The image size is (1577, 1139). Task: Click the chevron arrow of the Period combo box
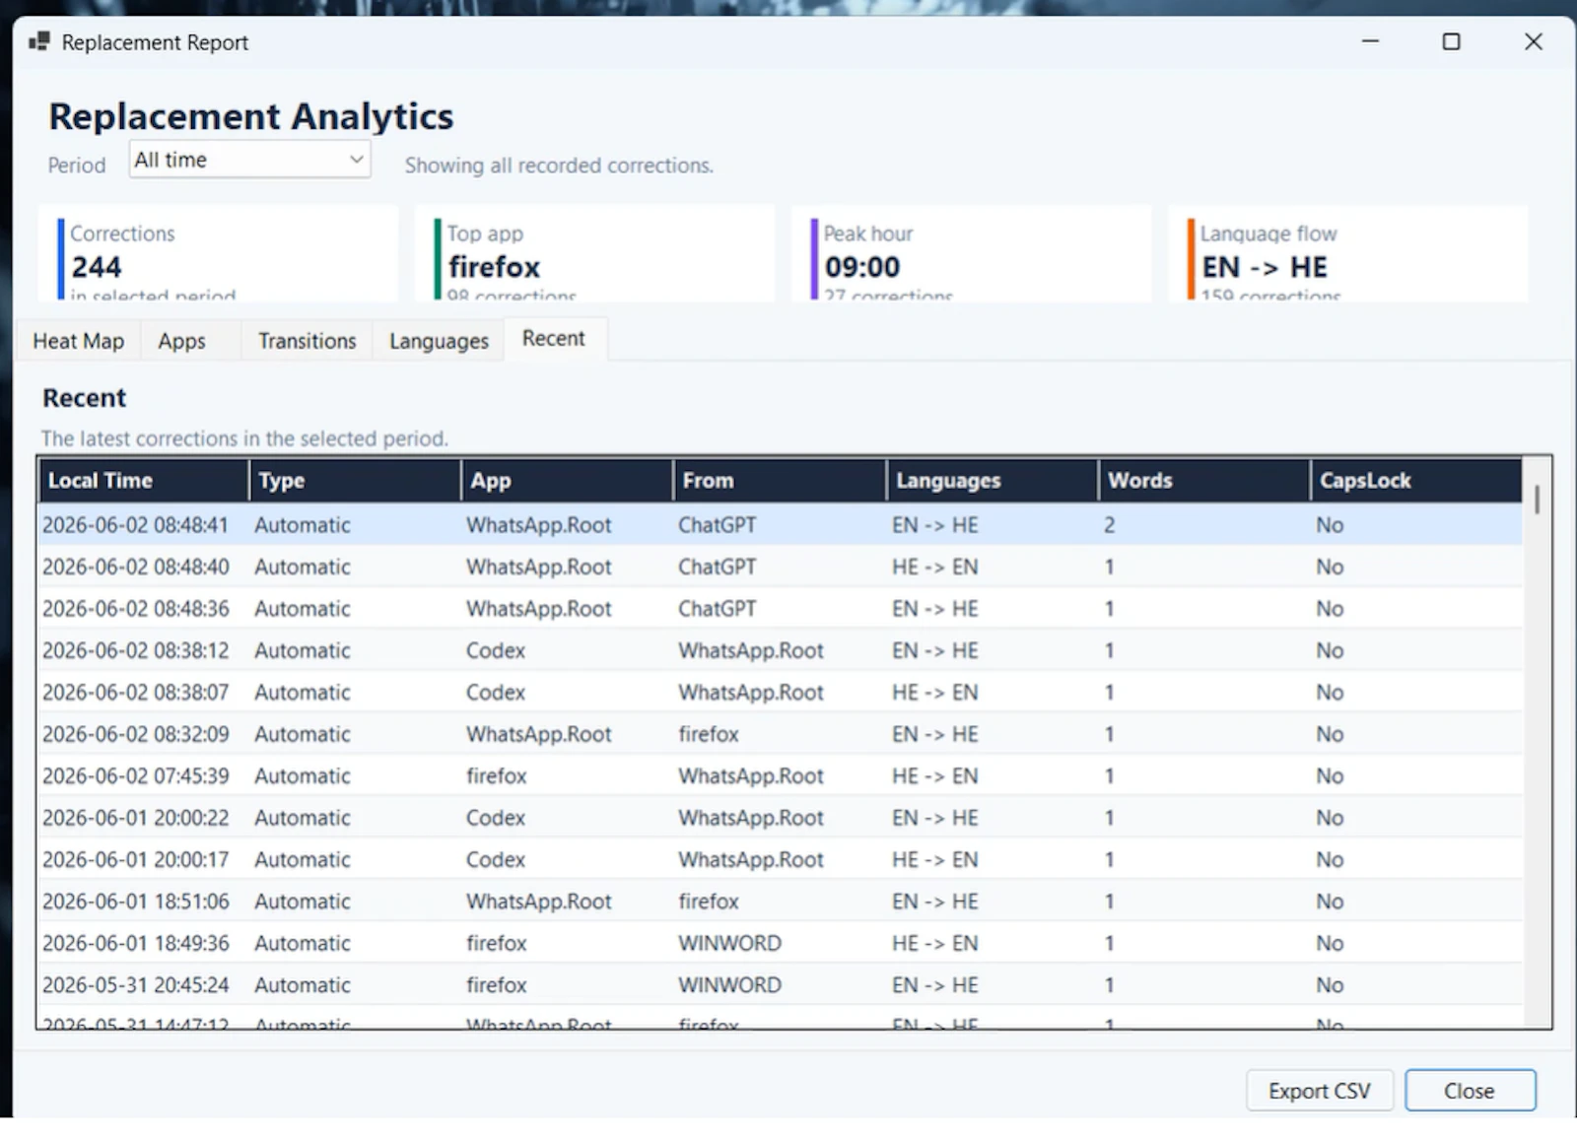[x=356, y=160]
